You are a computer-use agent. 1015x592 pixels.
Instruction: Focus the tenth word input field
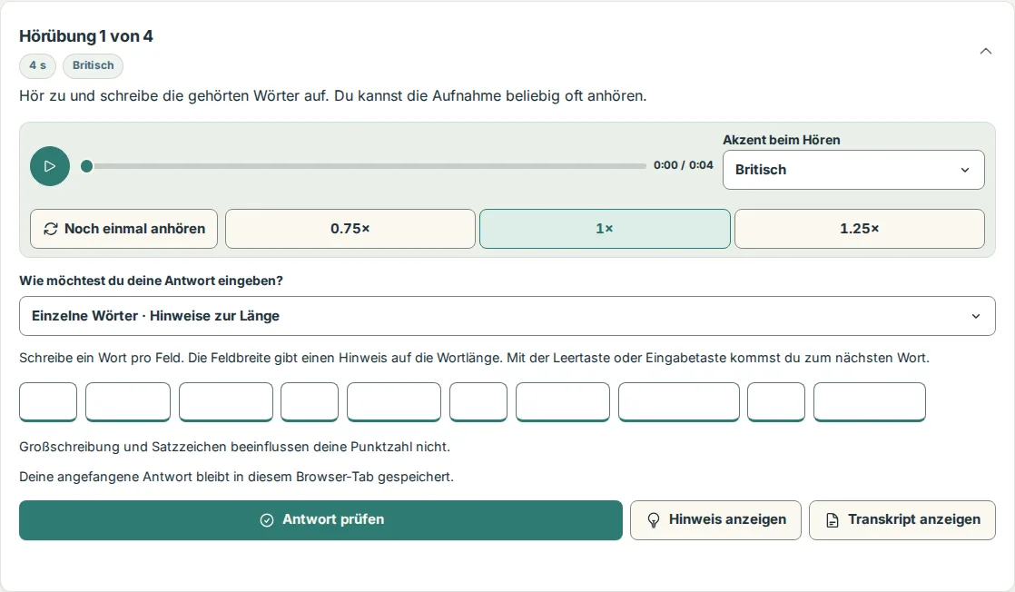[870, 401]
